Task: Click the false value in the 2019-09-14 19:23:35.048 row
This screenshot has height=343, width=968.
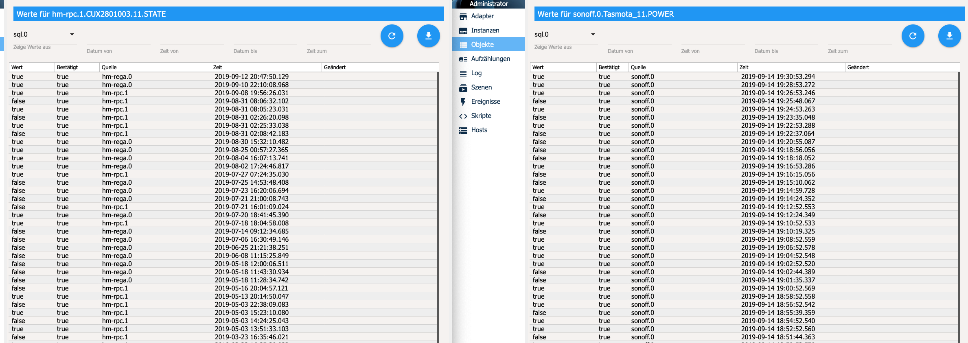Action: [539, 117]
